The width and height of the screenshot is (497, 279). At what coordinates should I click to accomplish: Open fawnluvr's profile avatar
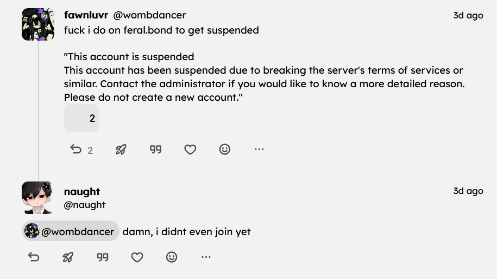coord(38,24)
